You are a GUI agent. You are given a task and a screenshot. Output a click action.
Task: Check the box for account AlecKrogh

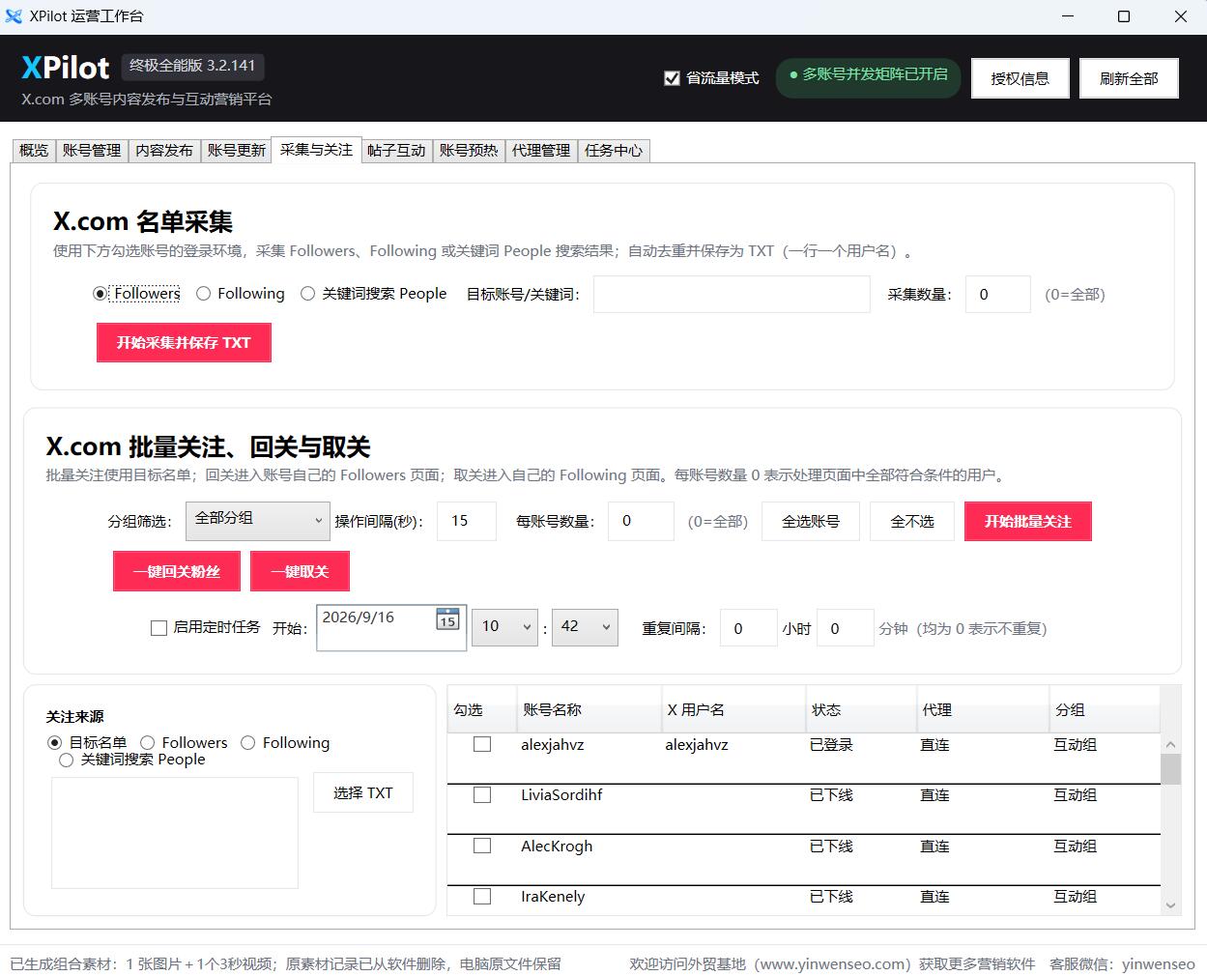[x=482, y=846]
